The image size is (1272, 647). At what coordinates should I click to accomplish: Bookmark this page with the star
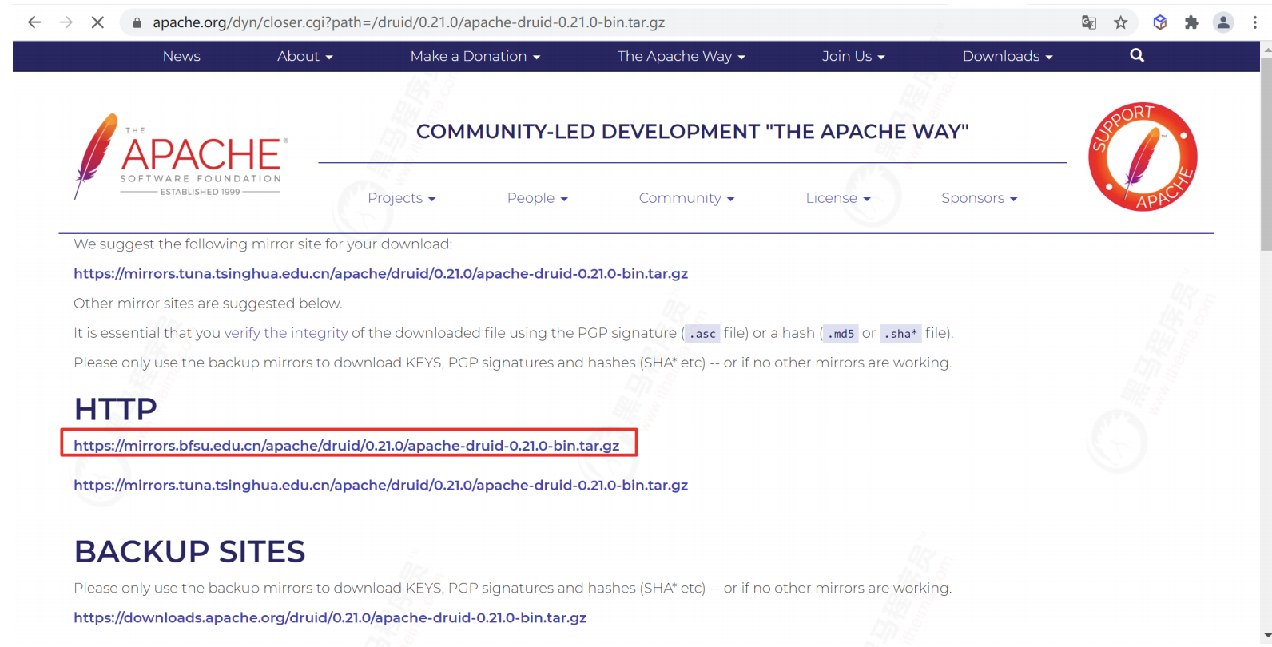[x=1121, y=22]
